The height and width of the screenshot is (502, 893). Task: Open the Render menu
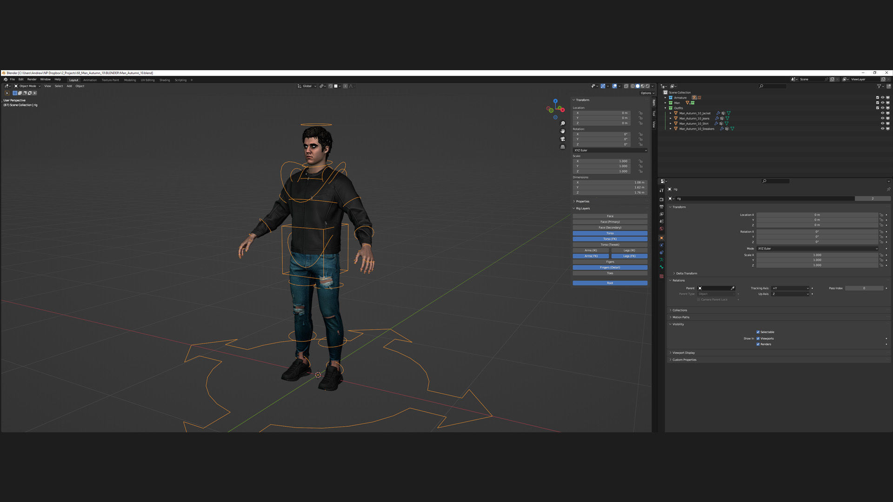(32, 79)
